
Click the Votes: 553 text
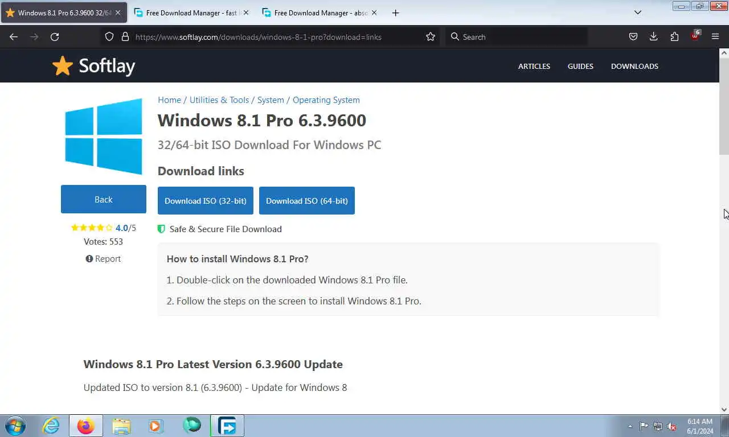pos(103,242)
